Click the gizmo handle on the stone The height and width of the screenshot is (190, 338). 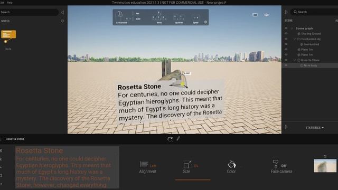point(182,84)
